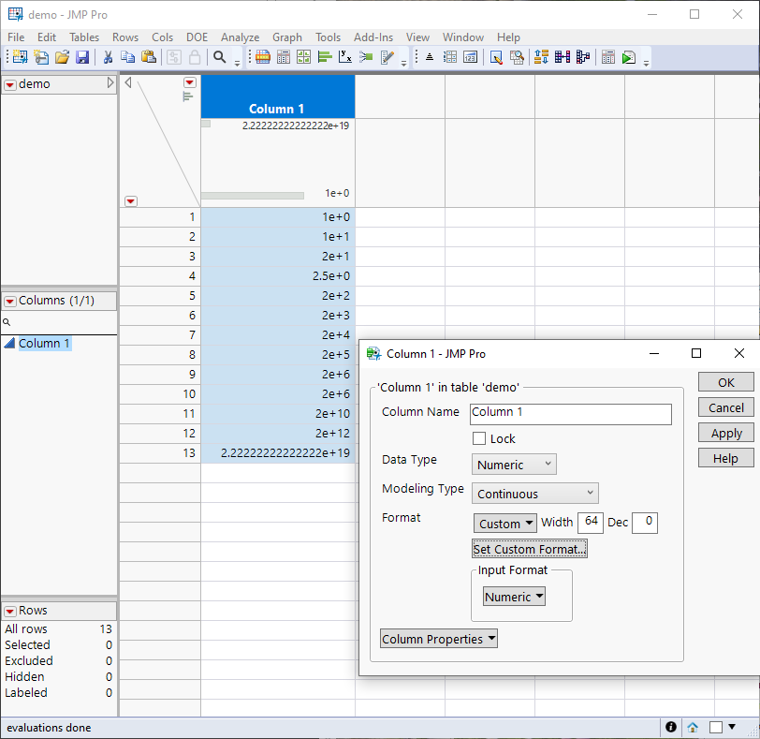760x739 pixels.
Task: Click the pencil-and-page toolbar icon
Action: coord(387,57)
